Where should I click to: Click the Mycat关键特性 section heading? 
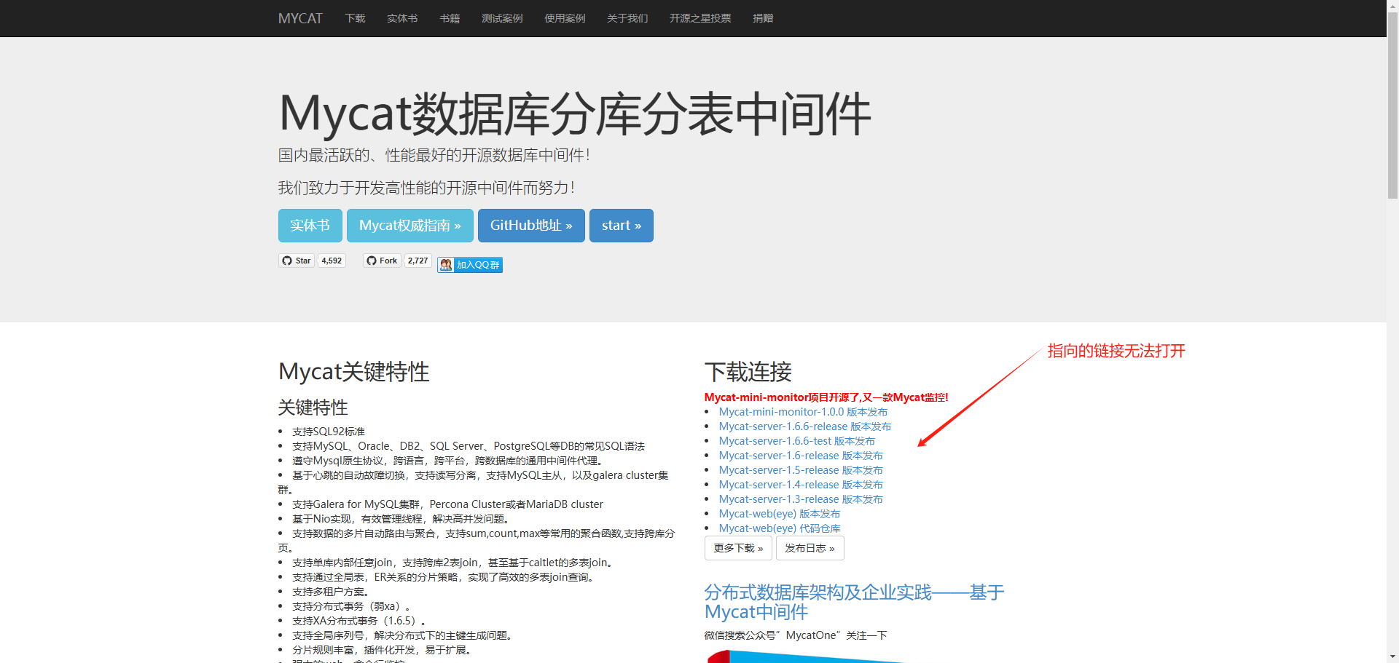click(x=354, y=372)
